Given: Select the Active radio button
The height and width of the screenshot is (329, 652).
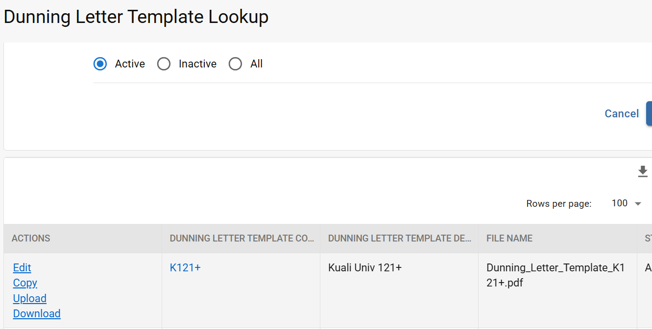Looking at the screenshot, I should pyautogui.click(x=100, y=64).
